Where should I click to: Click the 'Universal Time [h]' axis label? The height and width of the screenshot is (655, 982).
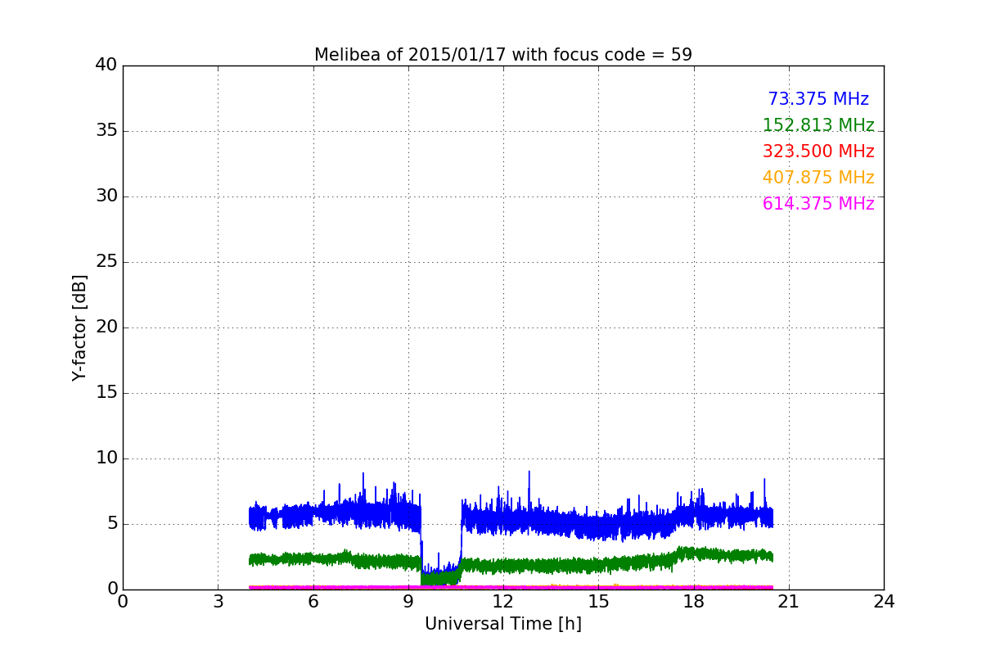[503, 624]
